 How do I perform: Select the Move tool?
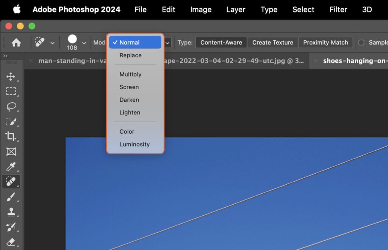pyautogui.click(x=11, y=76)
